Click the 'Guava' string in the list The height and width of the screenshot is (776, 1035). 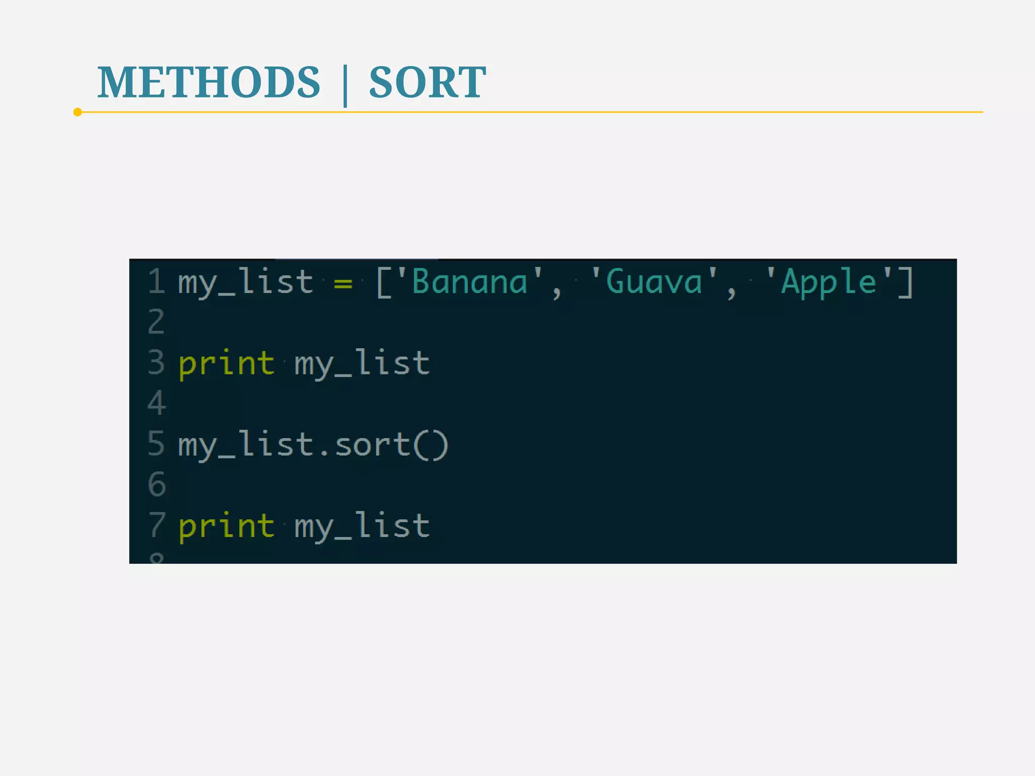(x=654, y=281)
